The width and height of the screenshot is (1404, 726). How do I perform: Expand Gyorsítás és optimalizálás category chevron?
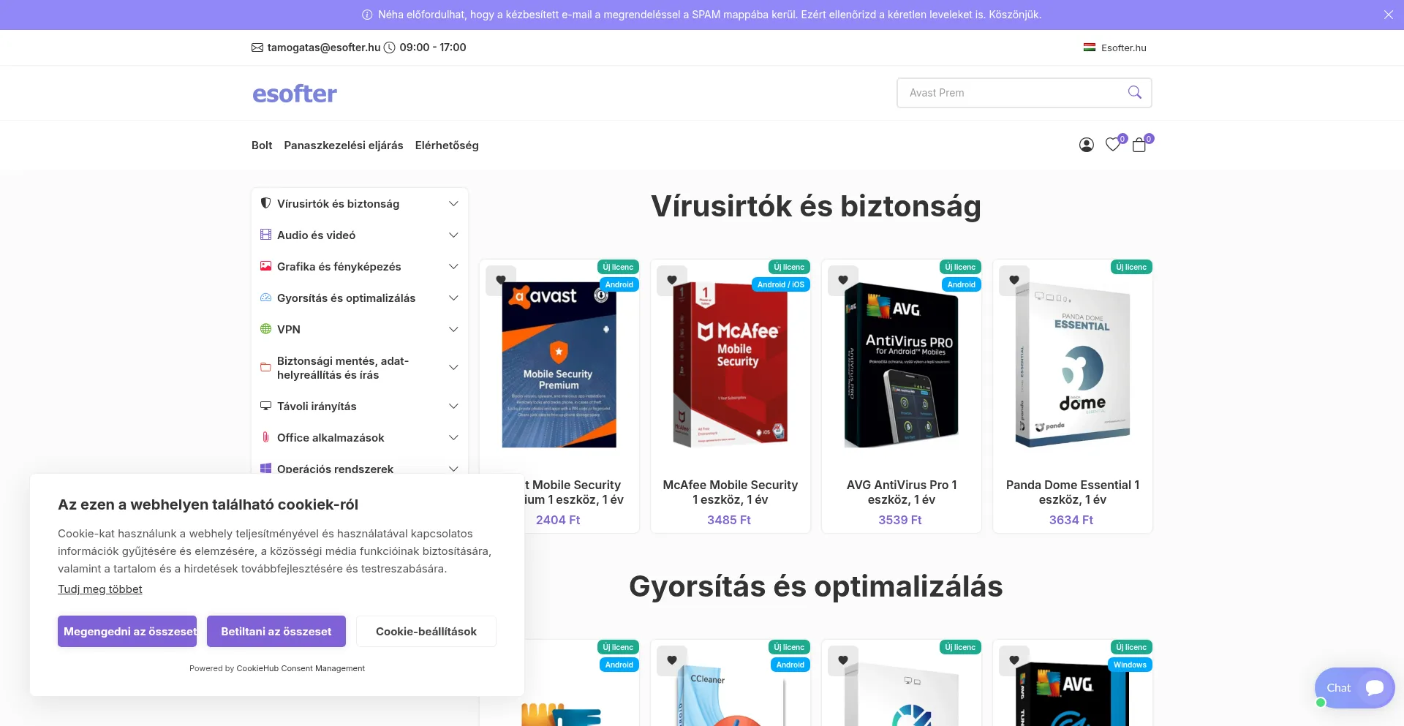(453, 298)
